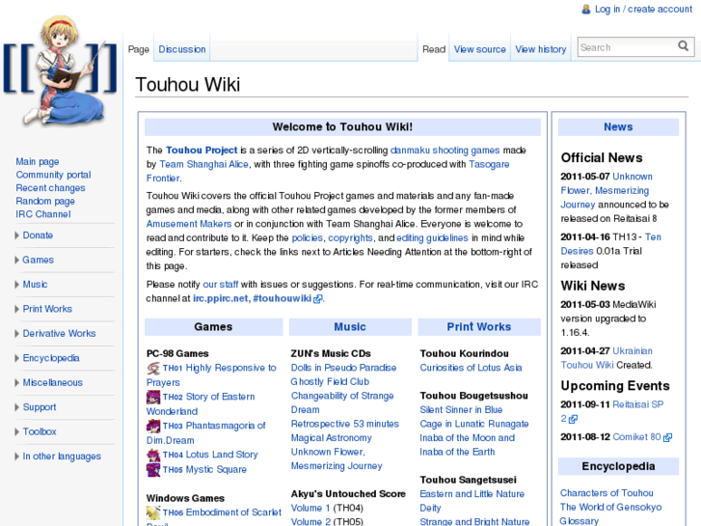Open the policies link
The width and height of the screenshot is (701, 526).
click(x=308, y=238)
